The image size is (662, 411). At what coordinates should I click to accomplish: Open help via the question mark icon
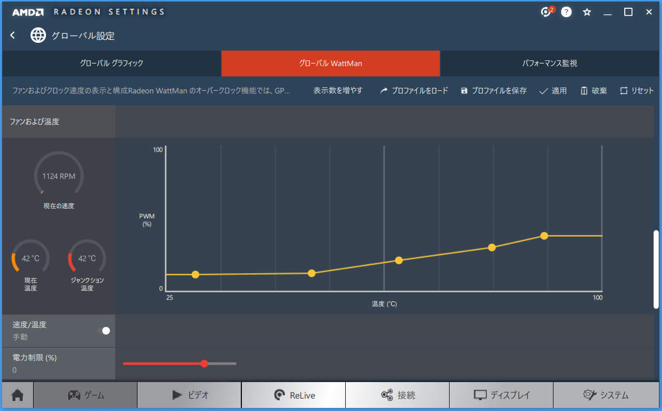[x=566, y=12]
